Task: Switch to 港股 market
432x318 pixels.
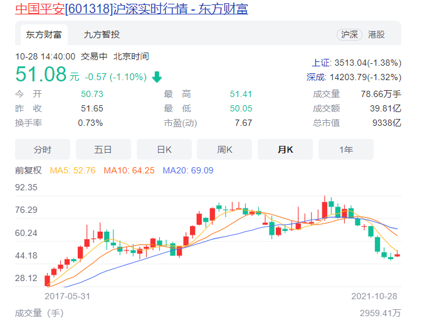Action: [x=376, y=34]
